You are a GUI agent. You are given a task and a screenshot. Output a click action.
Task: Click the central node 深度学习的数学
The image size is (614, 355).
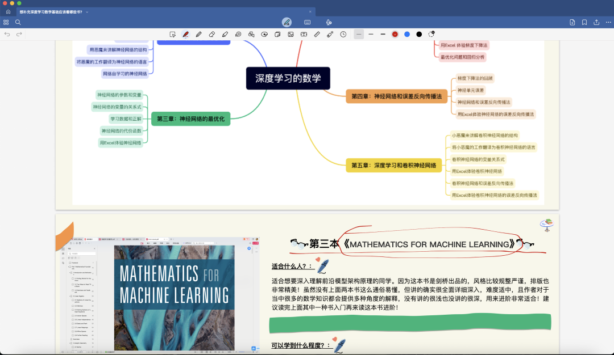288,78
